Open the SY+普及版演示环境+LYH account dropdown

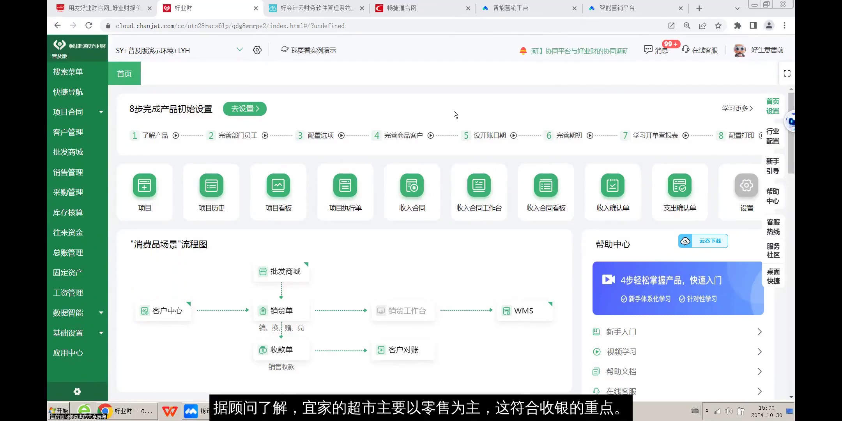click(x=177, y=50)
